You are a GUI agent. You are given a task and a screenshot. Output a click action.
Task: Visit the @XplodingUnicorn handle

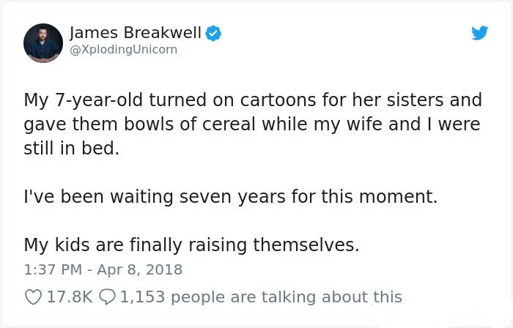pyautogui.click(x=123, y=49)
